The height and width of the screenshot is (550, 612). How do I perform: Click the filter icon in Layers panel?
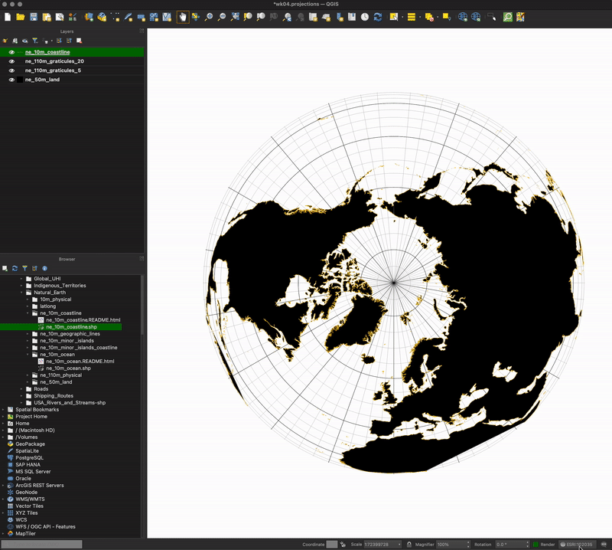34,41
